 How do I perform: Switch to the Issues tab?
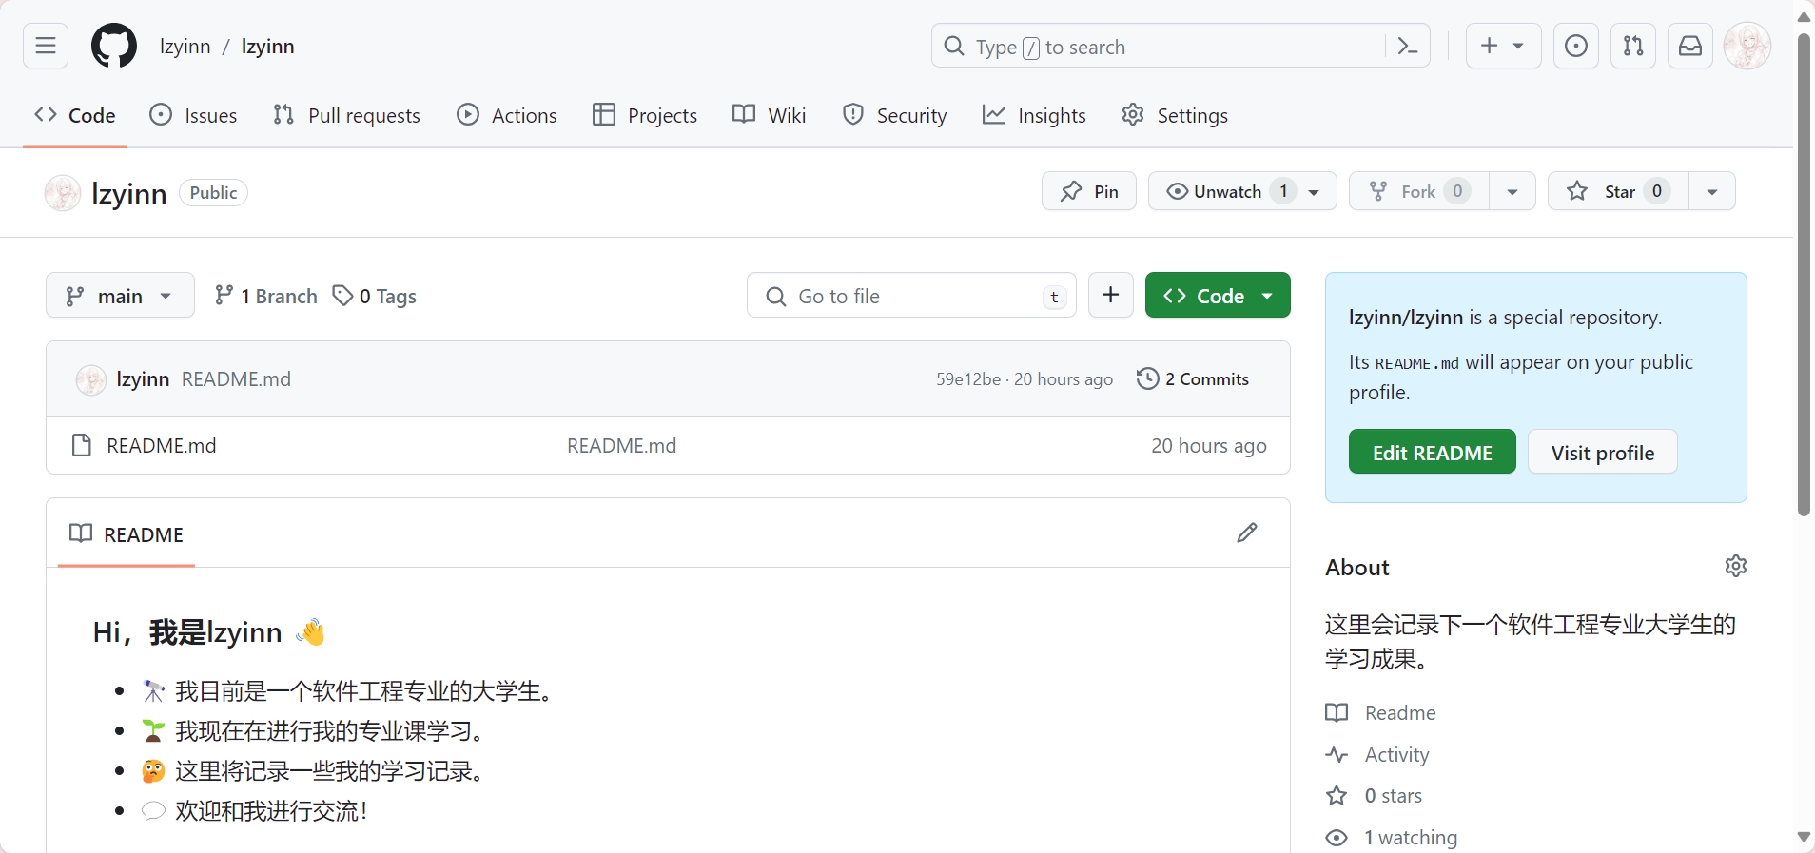(x=193, y=115)
